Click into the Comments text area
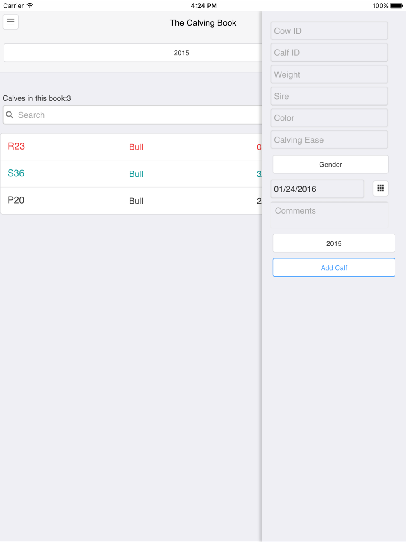Image resolution: width=406 pixels, height=542 pixels. tap(329, 215)
